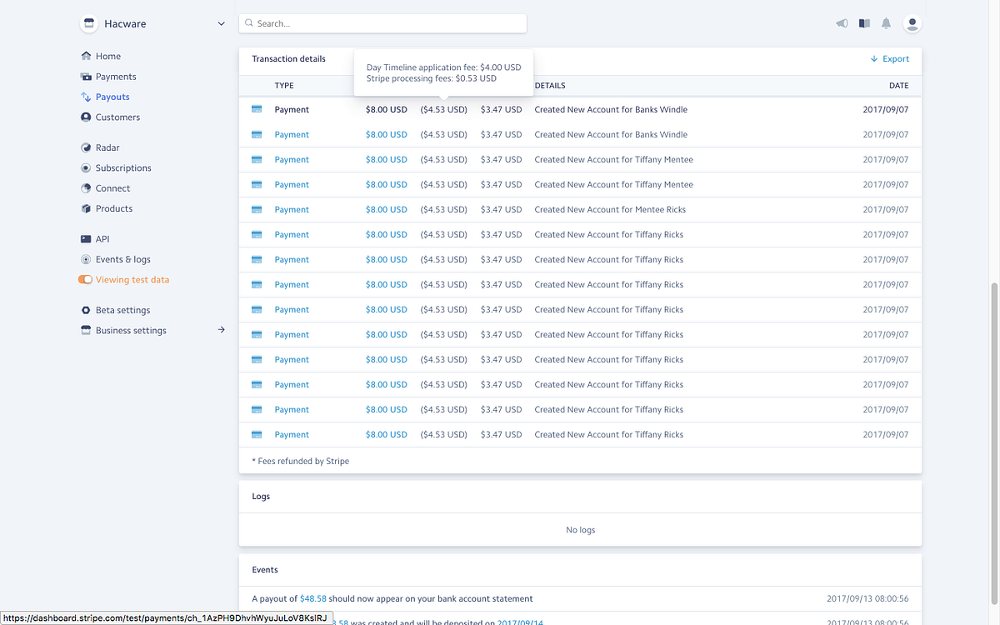Click the Connect globe icon
The width and height of the screenshot is (1000, 625).
(x=86, y=188)
